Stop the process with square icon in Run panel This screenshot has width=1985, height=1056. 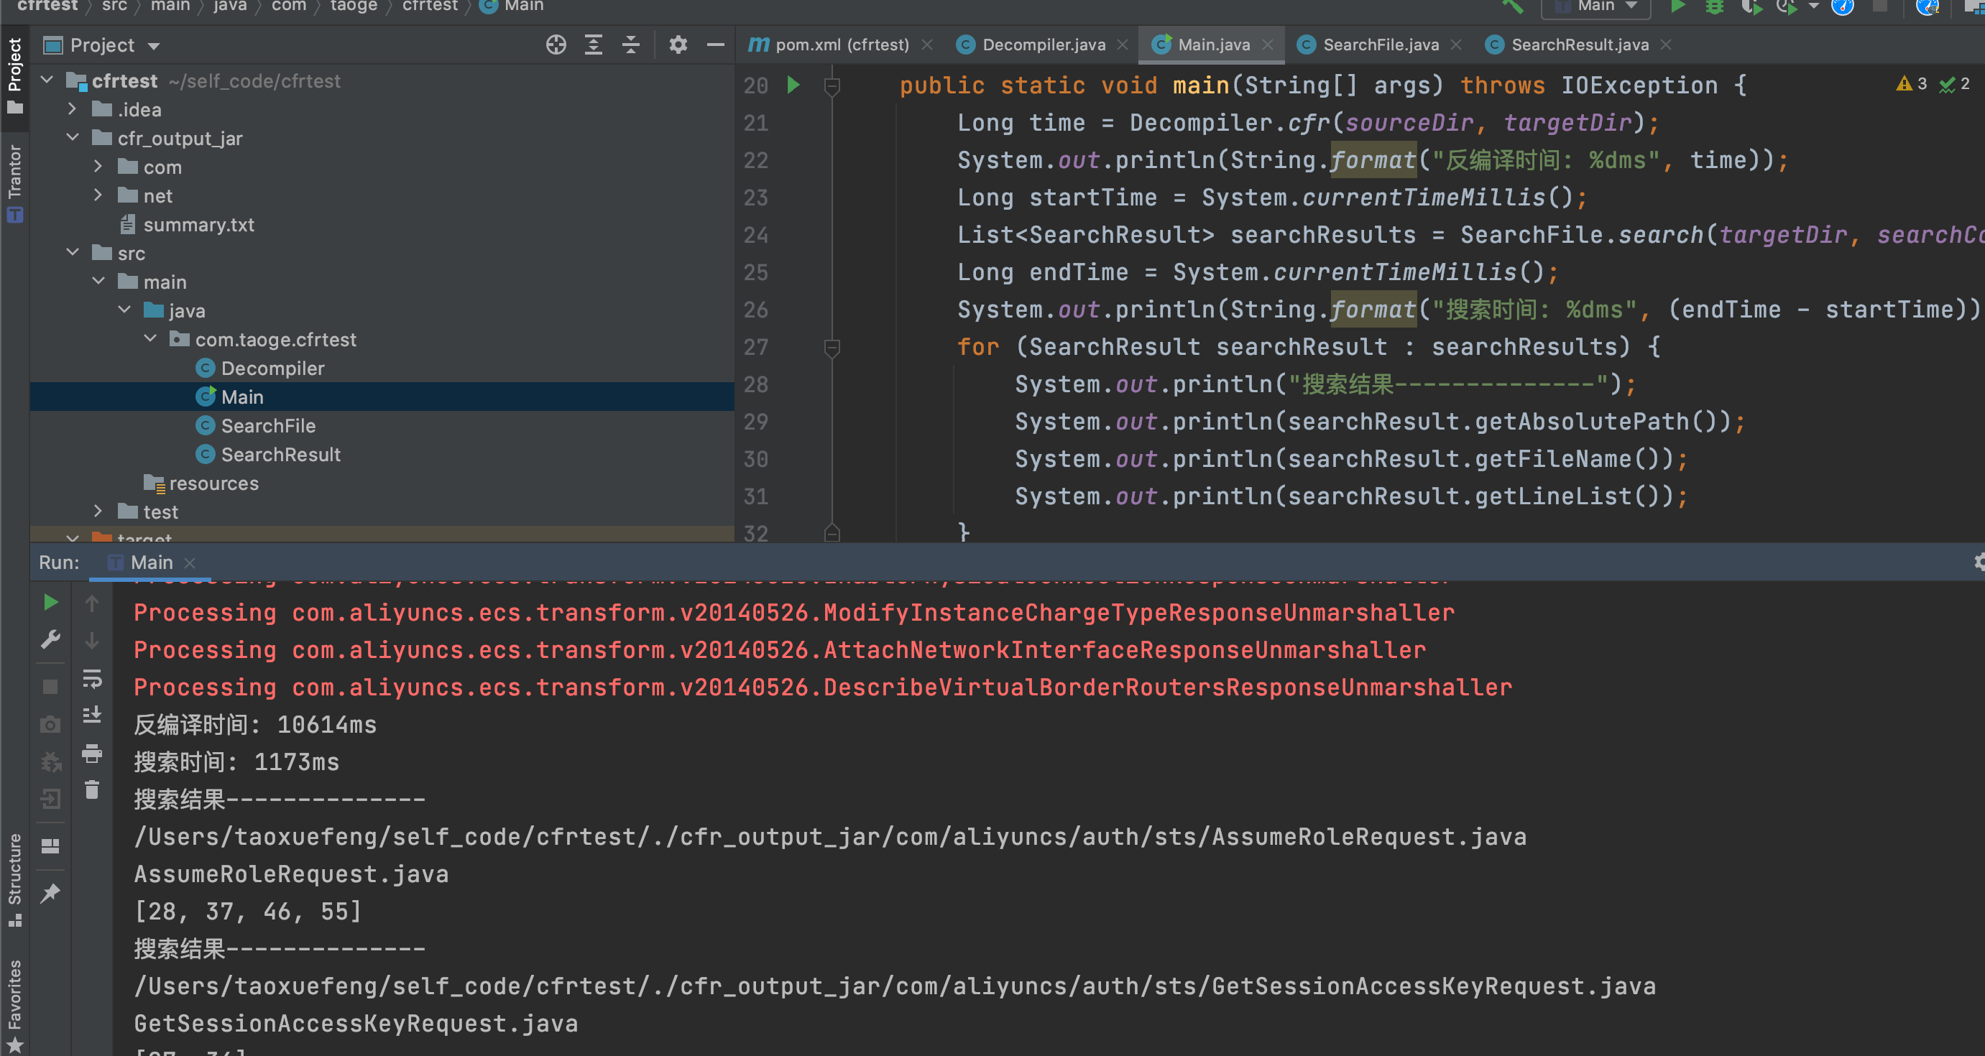pyautogui.click(x=51, y=686)
